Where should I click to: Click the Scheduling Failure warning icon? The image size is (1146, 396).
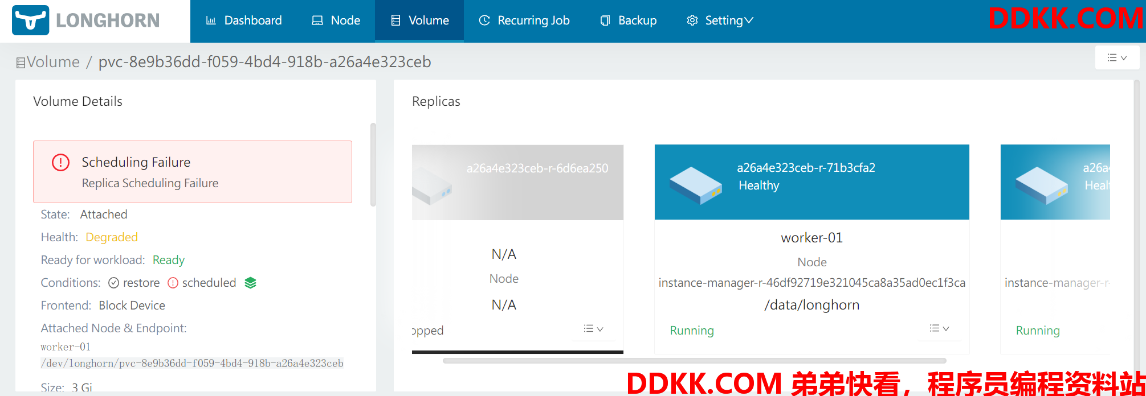click(x=60, y=162)
